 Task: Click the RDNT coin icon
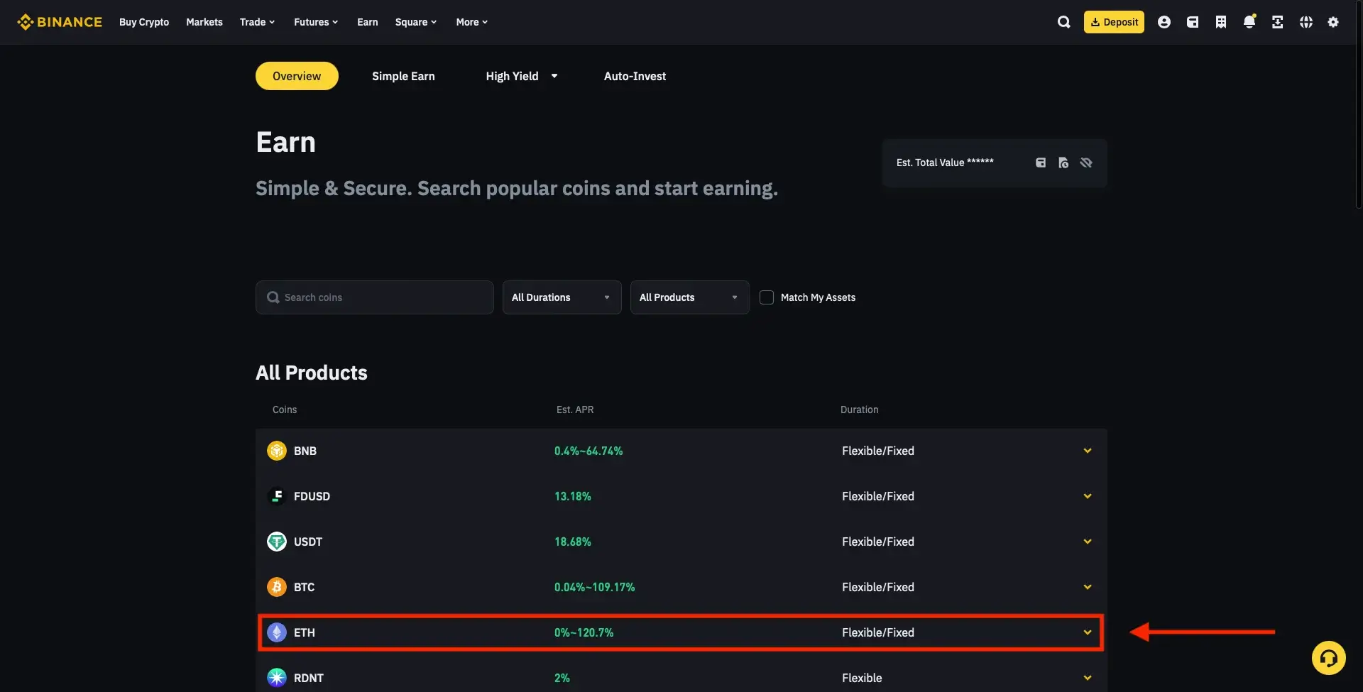pos(277,678)
